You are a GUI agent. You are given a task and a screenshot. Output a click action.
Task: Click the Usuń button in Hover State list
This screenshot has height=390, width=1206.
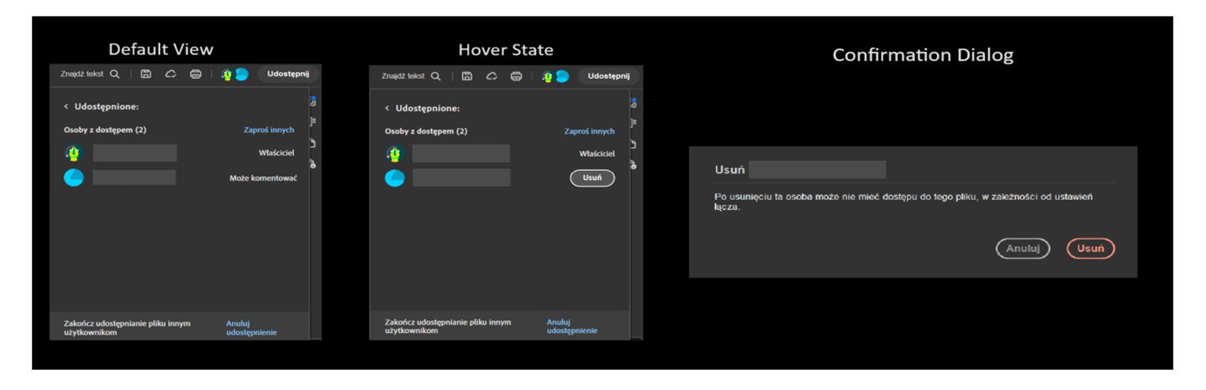click(592, 178)
